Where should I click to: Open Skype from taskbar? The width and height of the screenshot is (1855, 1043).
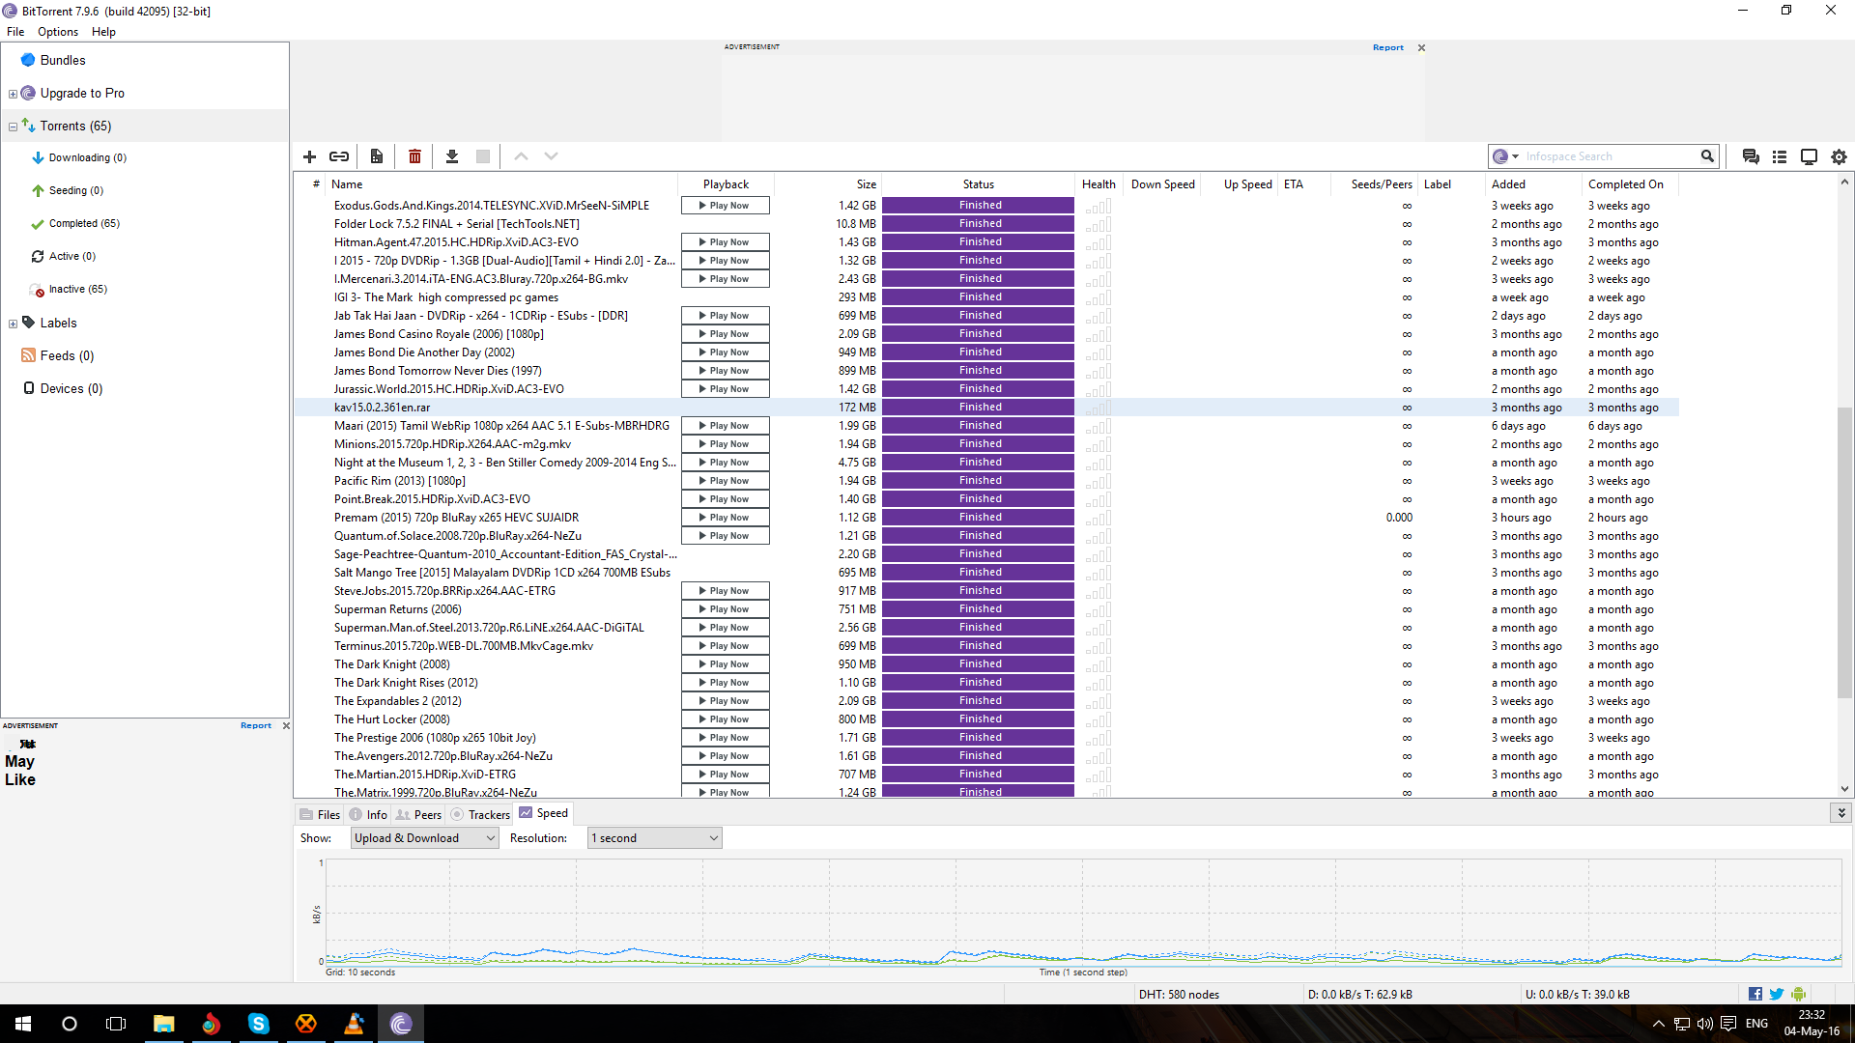pos(258,1024)
